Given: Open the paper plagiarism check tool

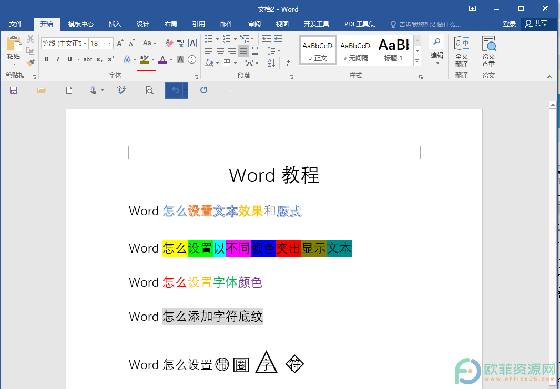Looking at the screenshot, I should pos(488,51).
